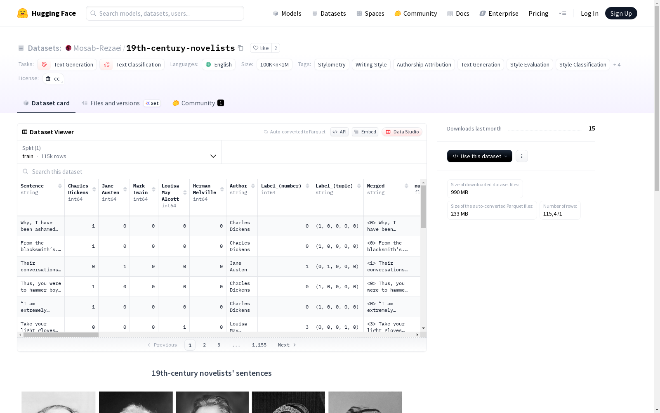This screenshot has height=413, width=660.
Task: Click the like count 2
Action: (276, 48)
